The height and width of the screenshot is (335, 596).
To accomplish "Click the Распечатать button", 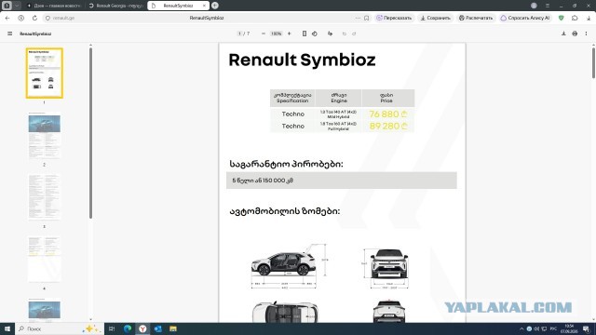I will [476, 18].
